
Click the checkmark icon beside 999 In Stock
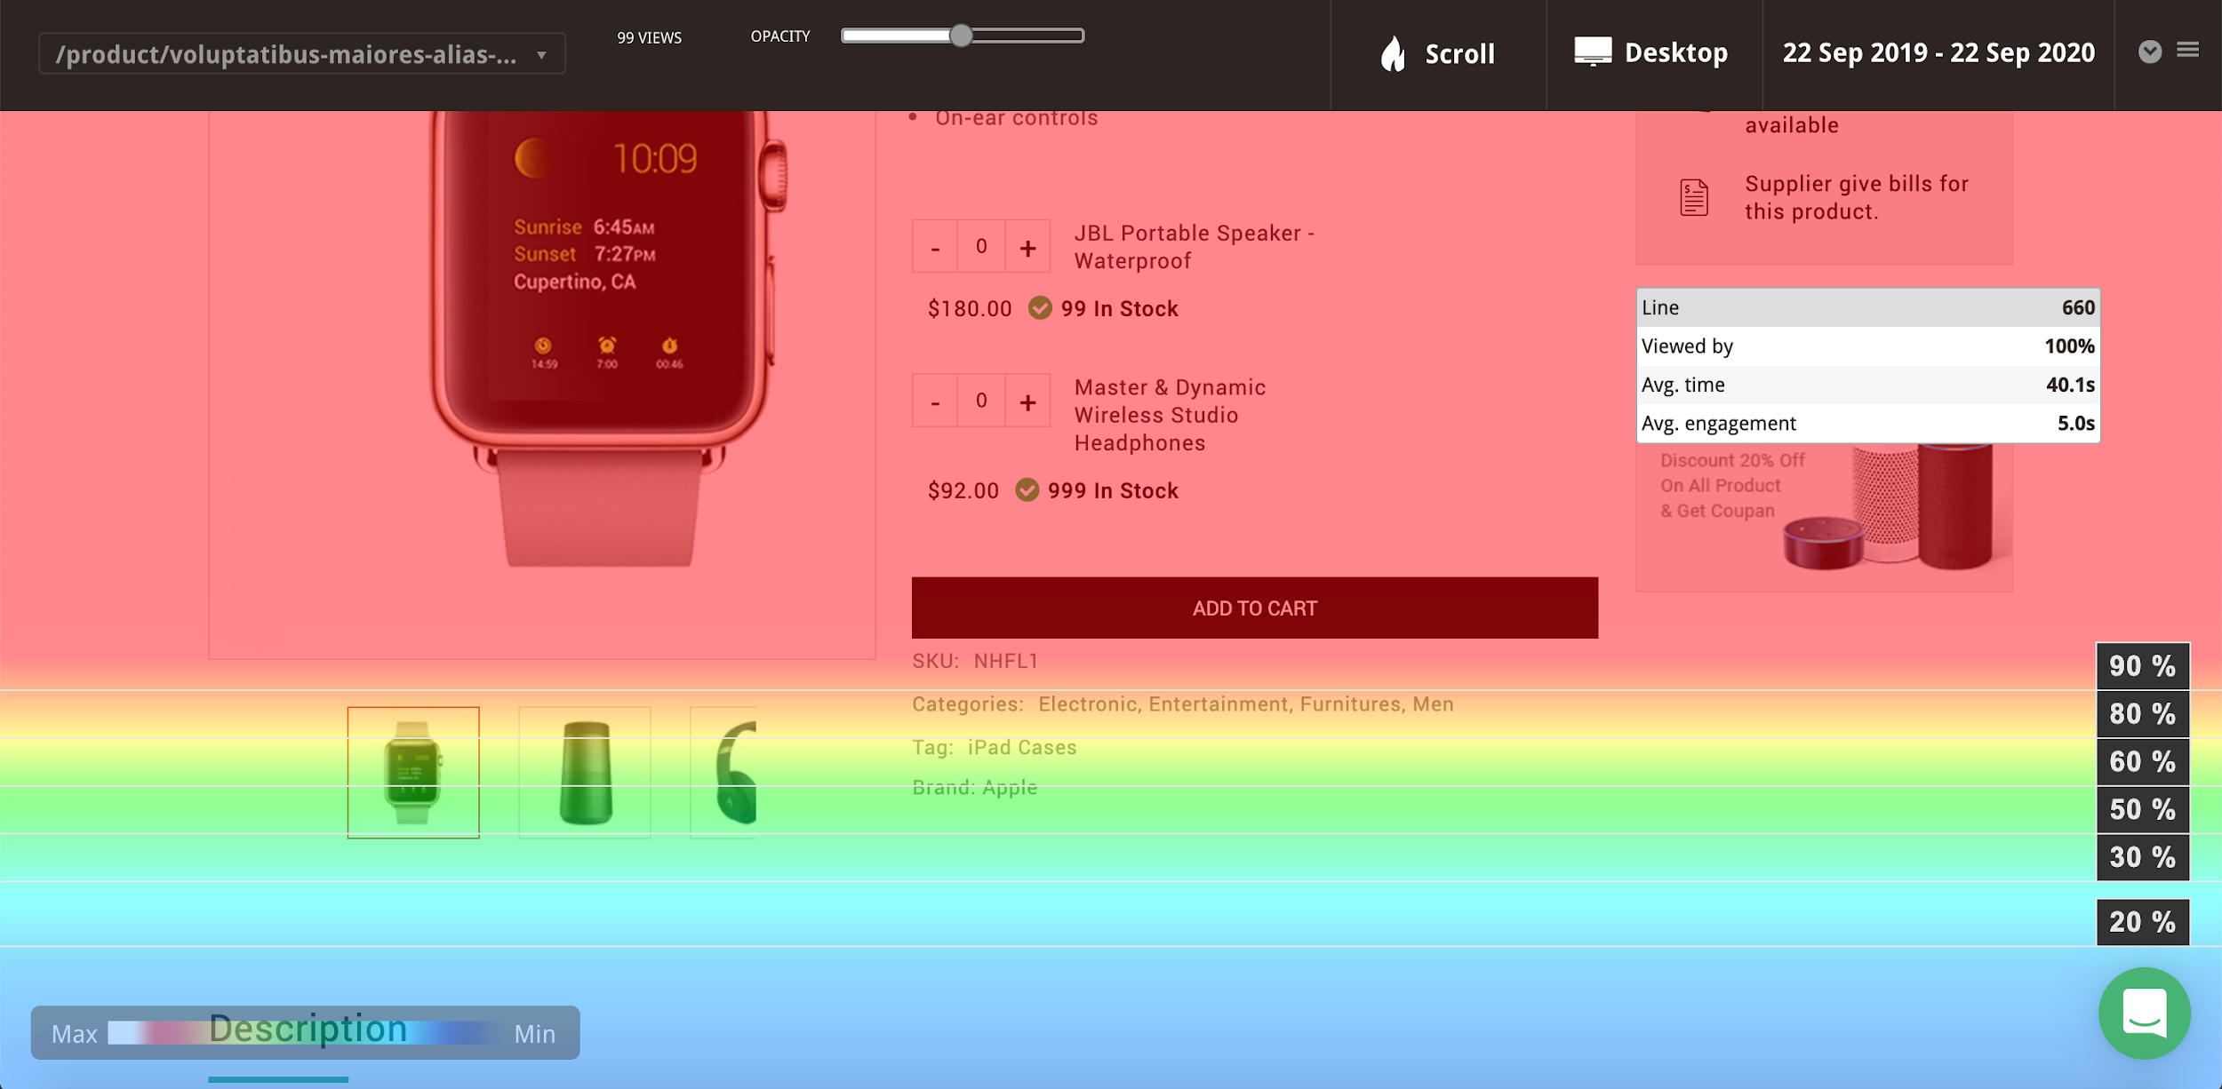pos(1029,489)
